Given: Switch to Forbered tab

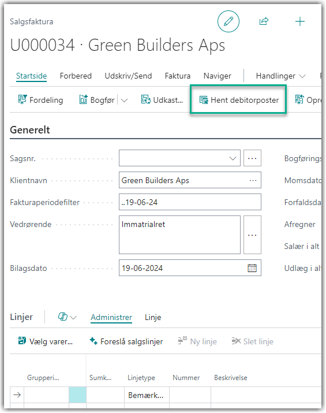Looking at the screenshot, I should click(76, 76).
